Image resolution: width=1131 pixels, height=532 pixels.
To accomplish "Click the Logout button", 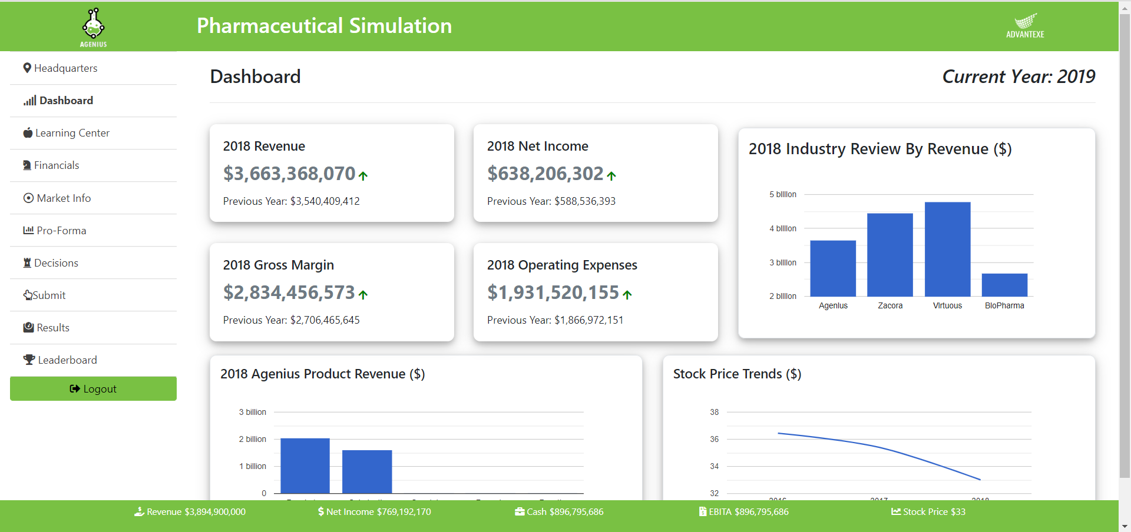I will click(x=93, y=388).
